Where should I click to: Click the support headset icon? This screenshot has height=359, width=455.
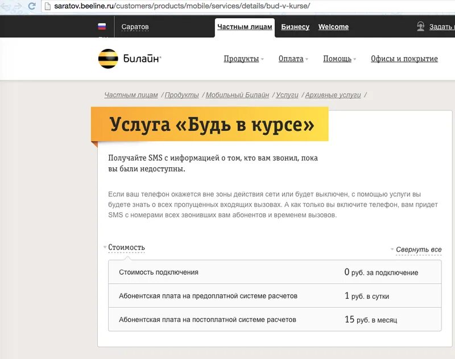[x=420, y=26]
